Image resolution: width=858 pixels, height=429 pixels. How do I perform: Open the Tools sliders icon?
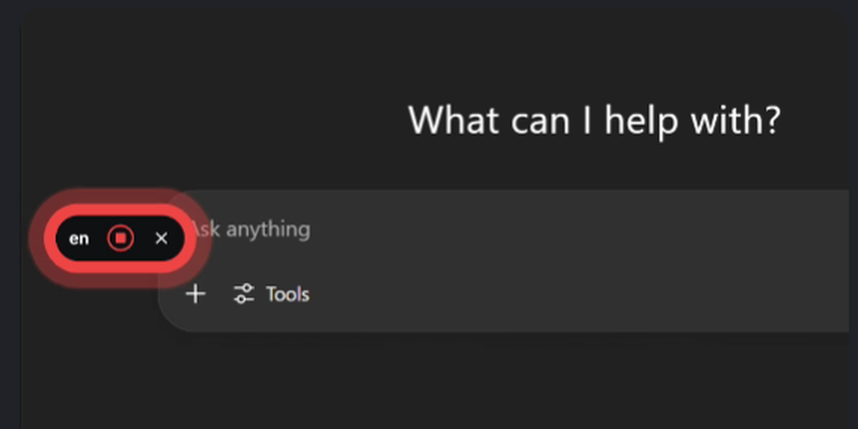245,294
